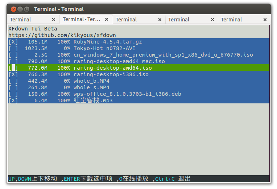The image size is (277, 189).
Task: Select file name Tokyo-Hot n0782-AVI
Action: (x=104, y=49)
